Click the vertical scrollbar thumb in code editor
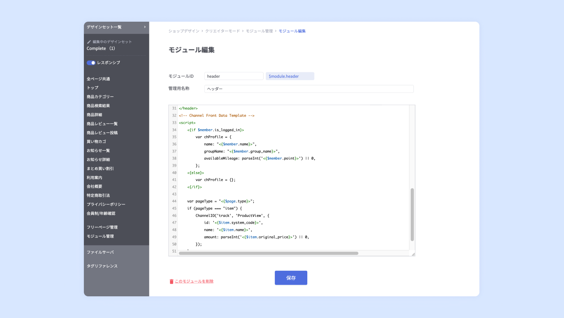Image resolution: width=564 pixels, height=318 pixels. point(412,215)
